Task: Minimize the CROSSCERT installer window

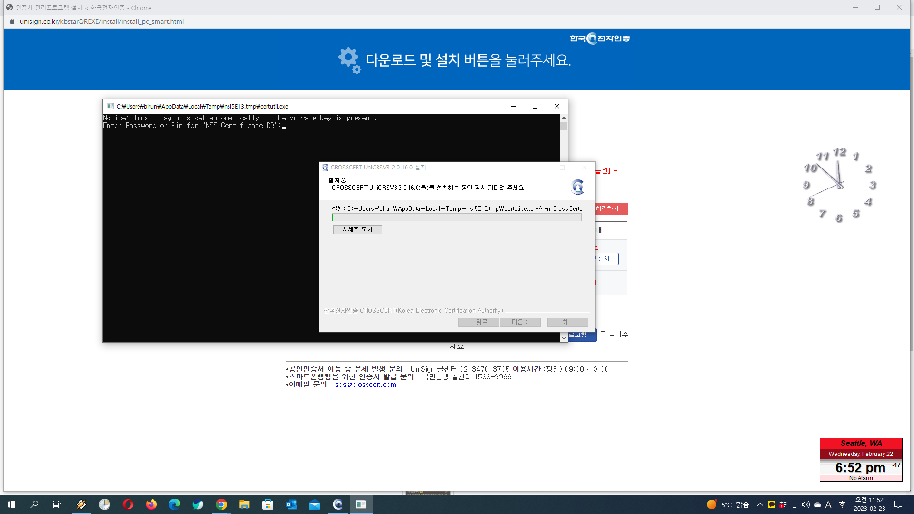Action: (x=541, y=168)
